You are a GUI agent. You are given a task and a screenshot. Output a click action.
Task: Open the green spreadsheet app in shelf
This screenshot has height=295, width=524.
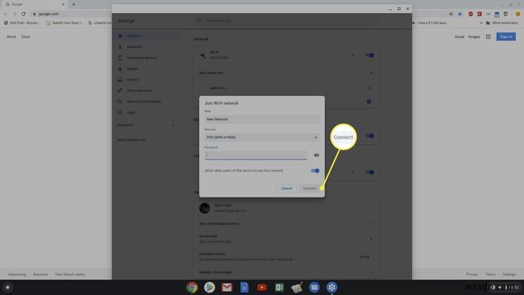coord(280,287)
